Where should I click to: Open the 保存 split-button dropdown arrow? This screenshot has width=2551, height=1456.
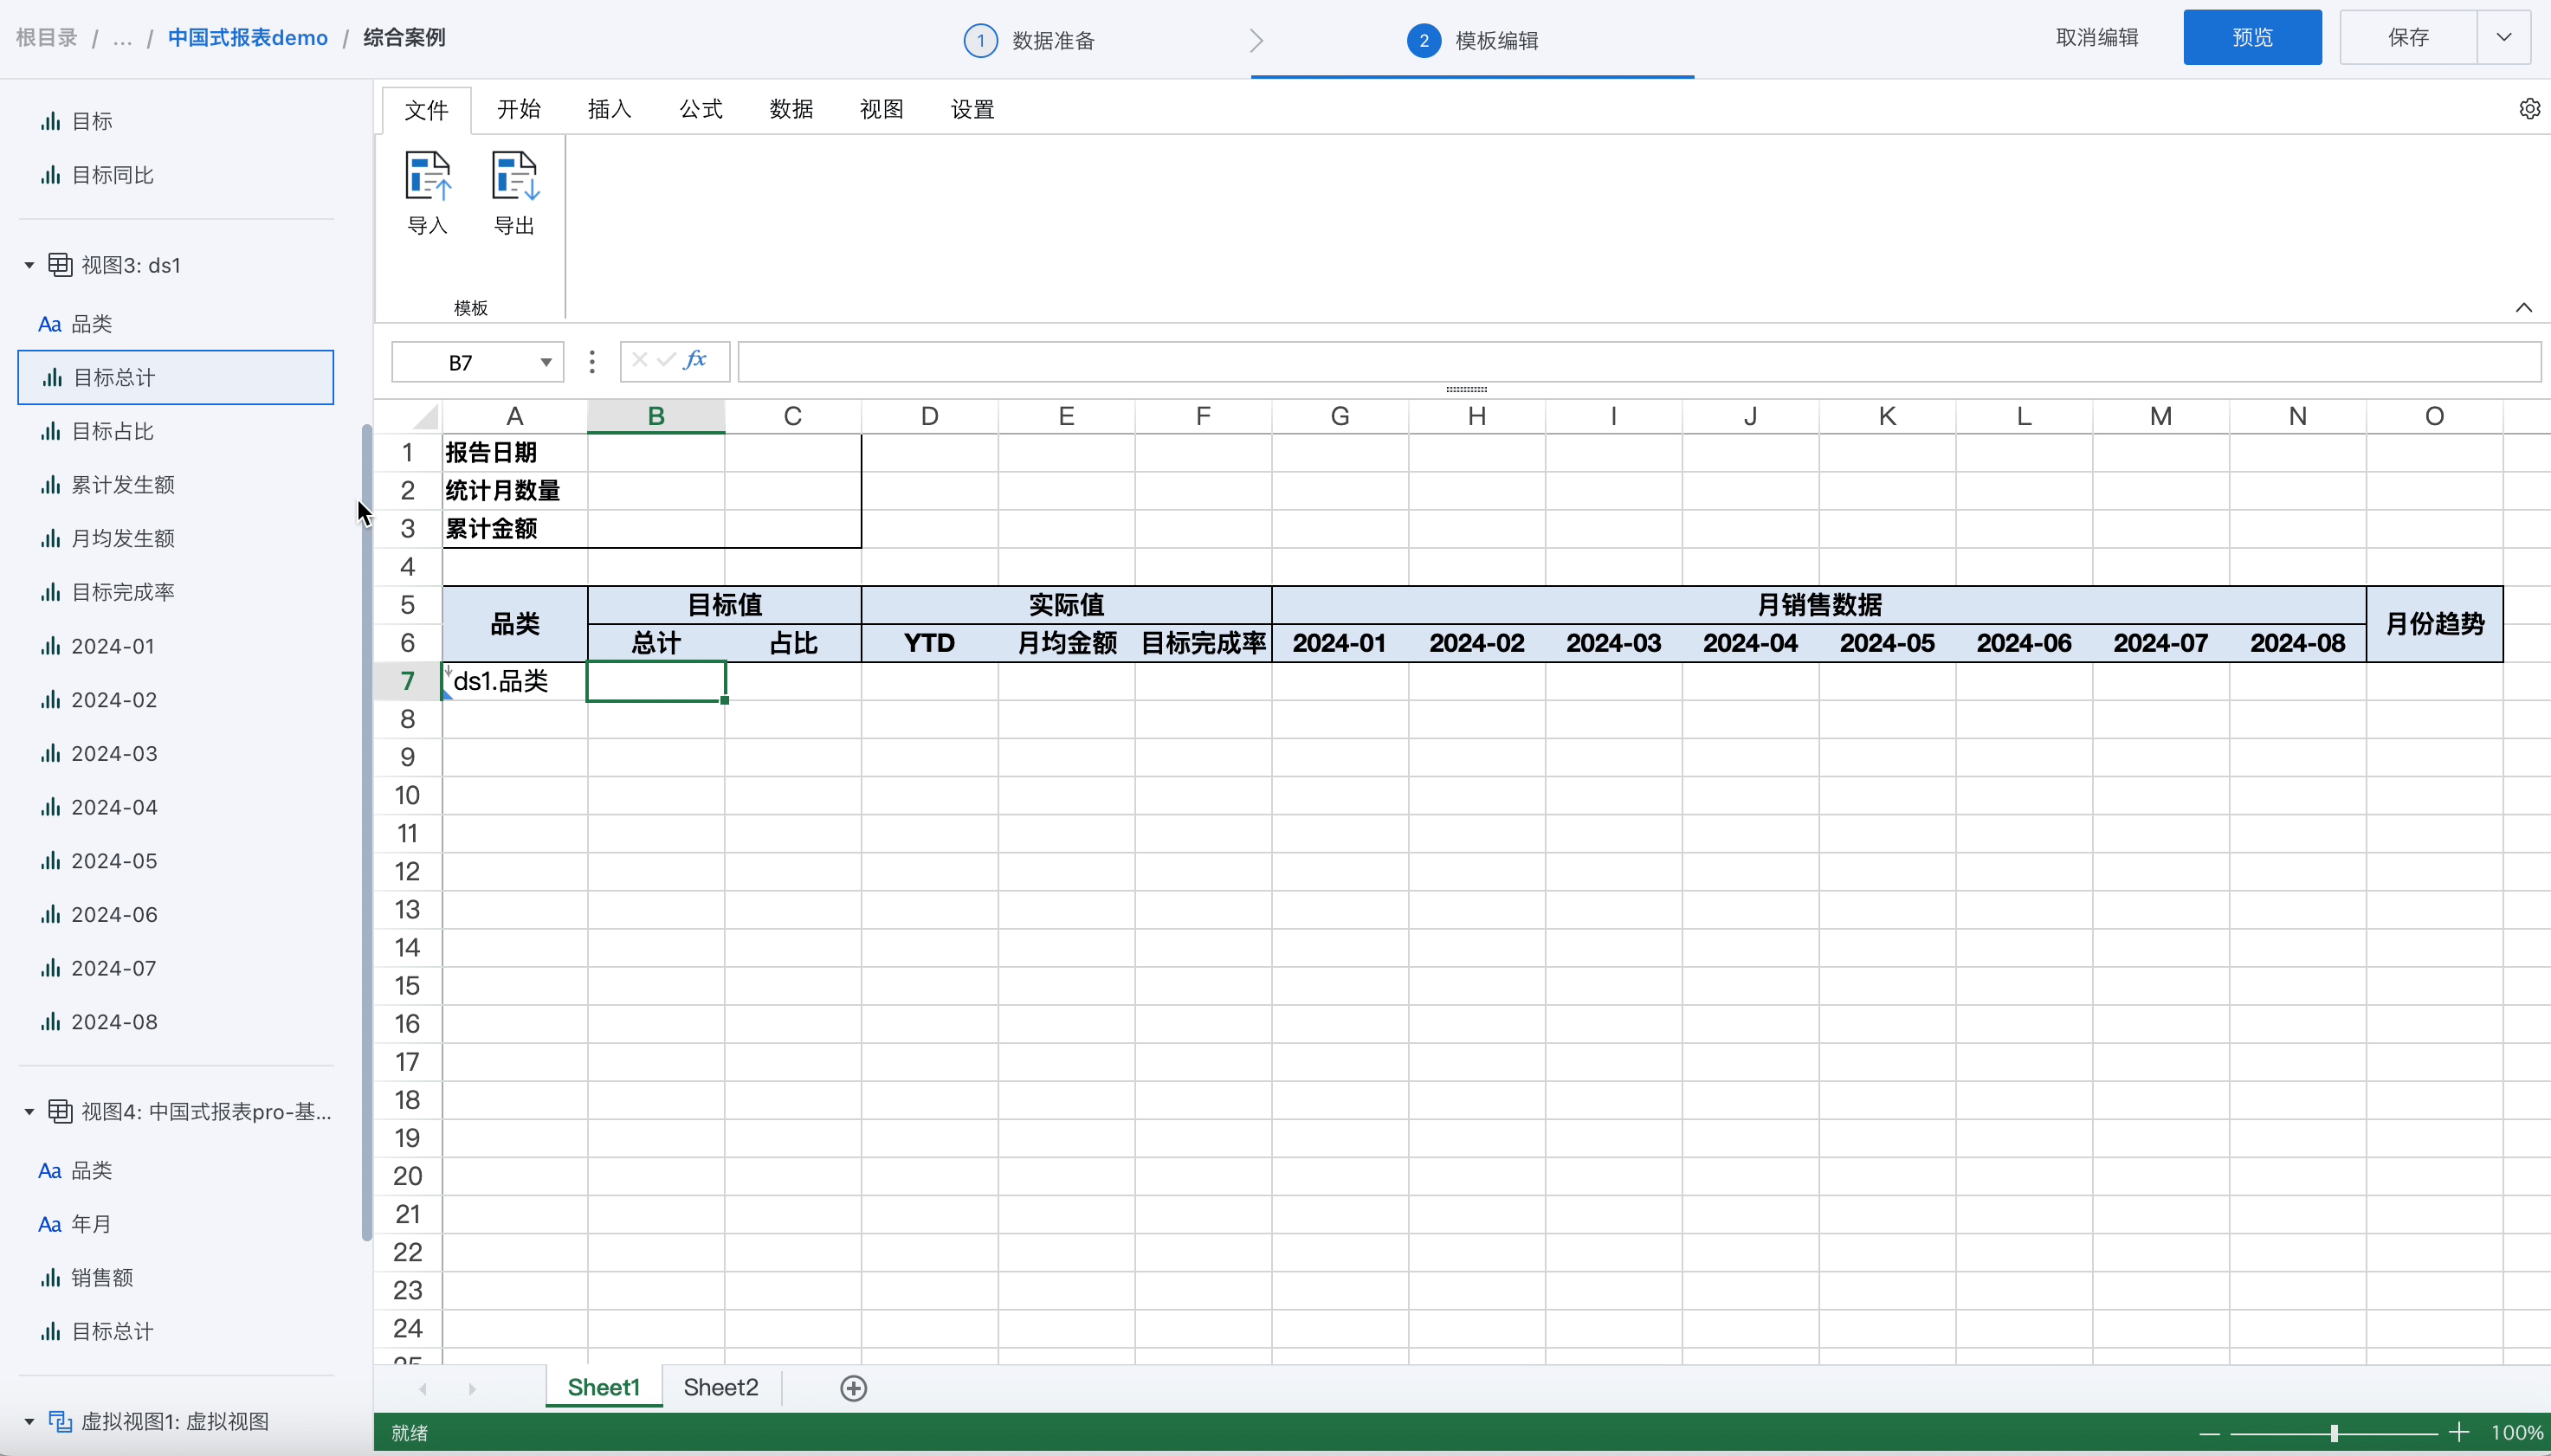coord(2504,38)
